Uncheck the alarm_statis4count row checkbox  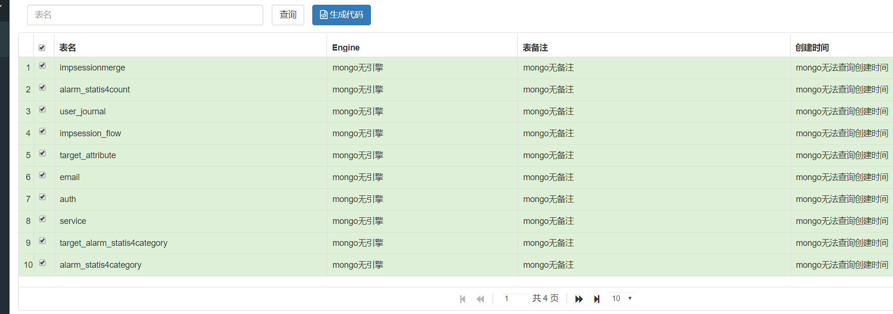[x=42, y=88]
